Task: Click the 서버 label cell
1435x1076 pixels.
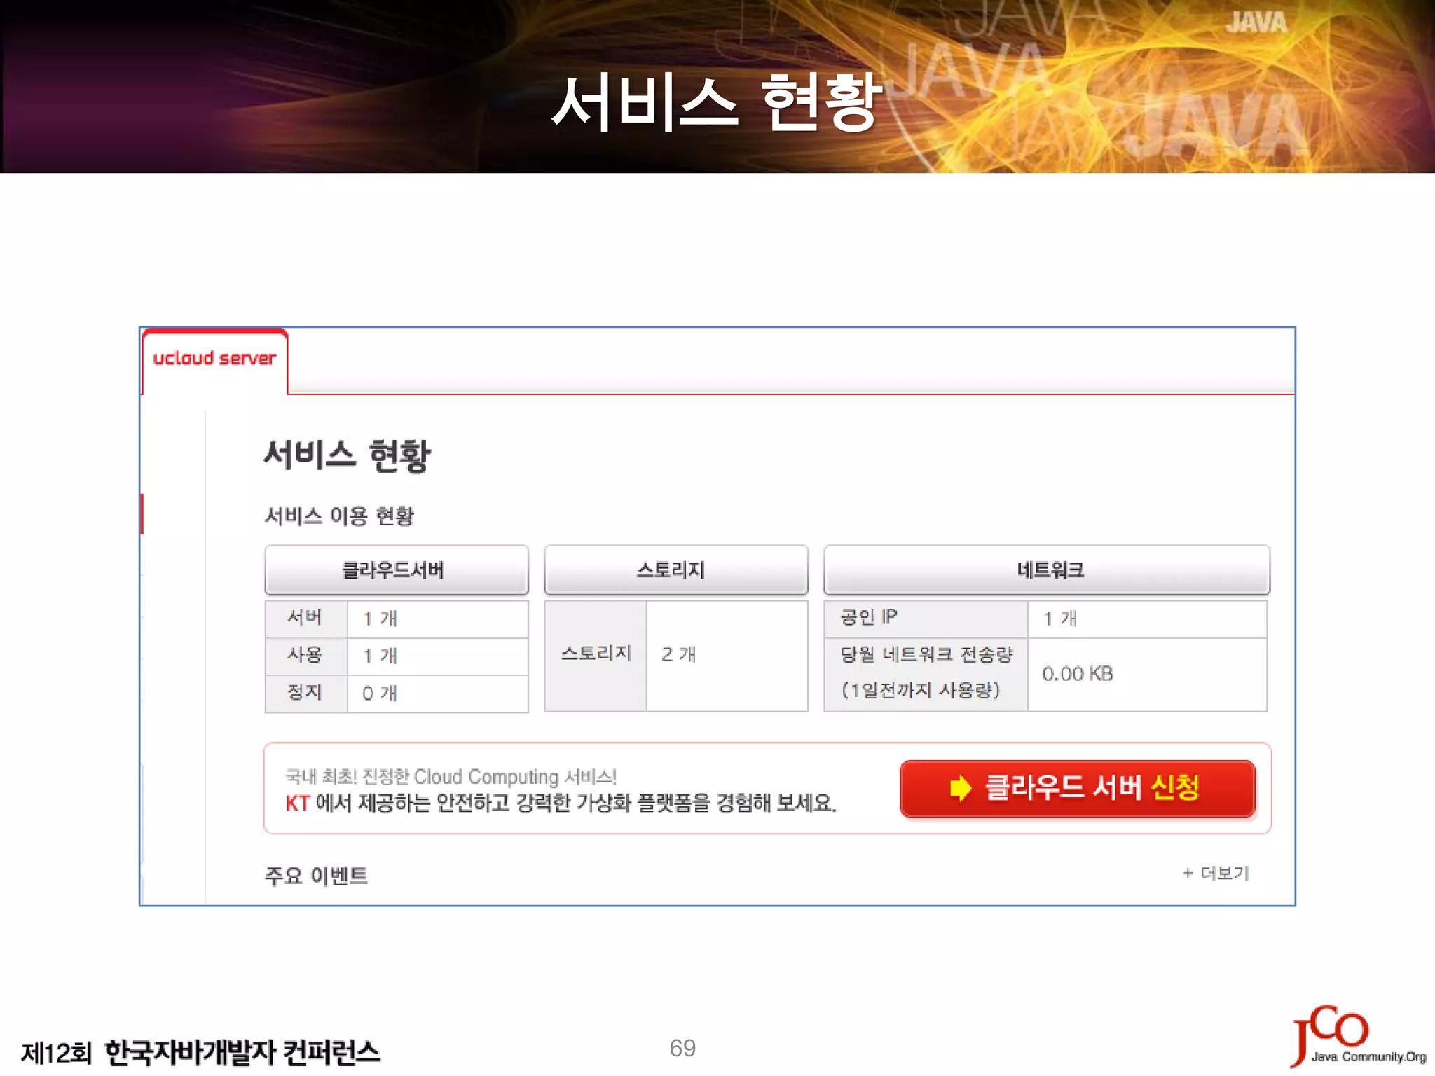Action: [305, 619]
